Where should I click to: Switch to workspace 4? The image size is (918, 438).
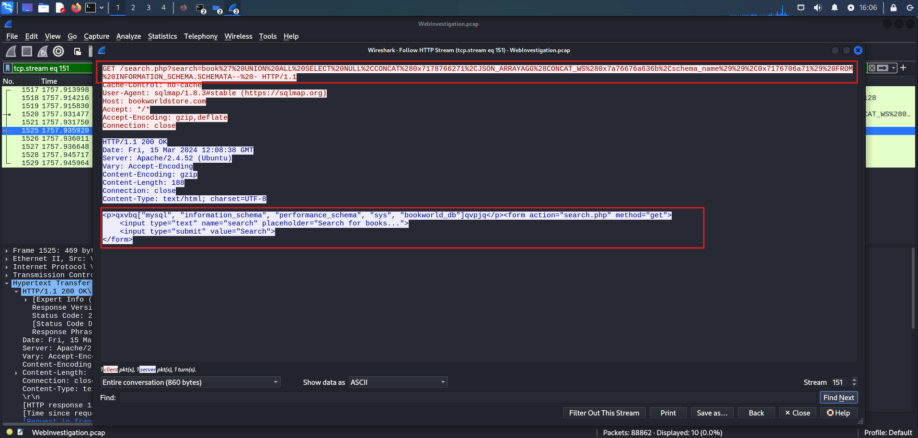tap(163, 8)
